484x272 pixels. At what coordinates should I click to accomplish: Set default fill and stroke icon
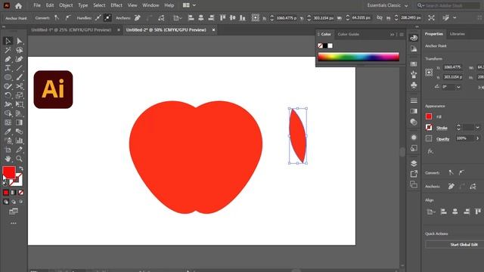tap(5, 183)
